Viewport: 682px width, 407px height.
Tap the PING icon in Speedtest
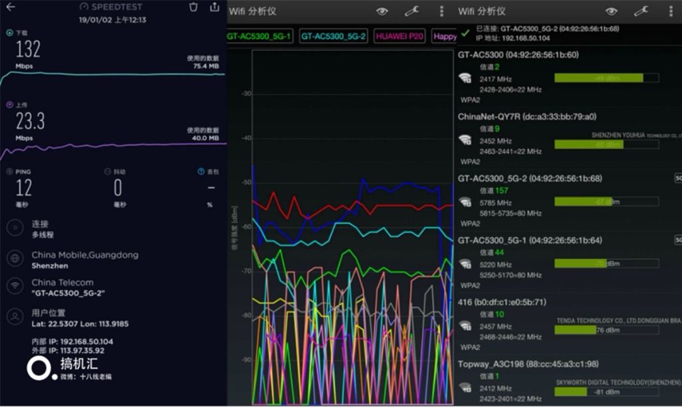coord(9,171)
